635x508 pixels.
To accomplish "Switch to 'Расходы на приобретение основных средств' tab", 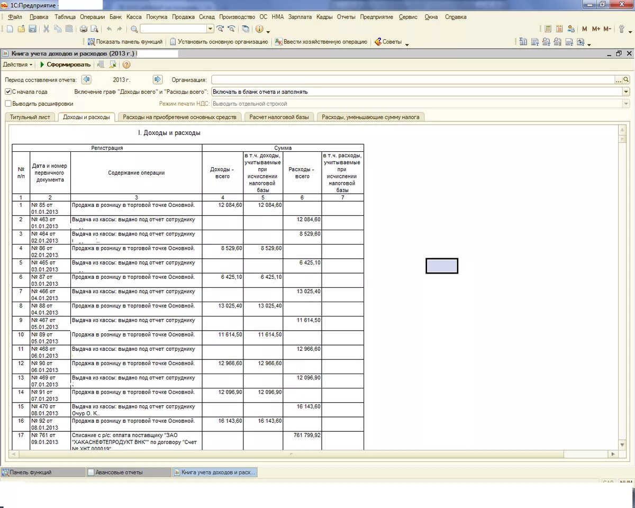I will (x=179, y=117).
